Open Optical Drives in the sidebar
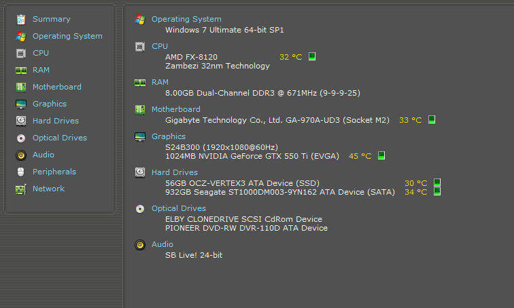This screenshot has width=514, height=308. tap(60, 138)
